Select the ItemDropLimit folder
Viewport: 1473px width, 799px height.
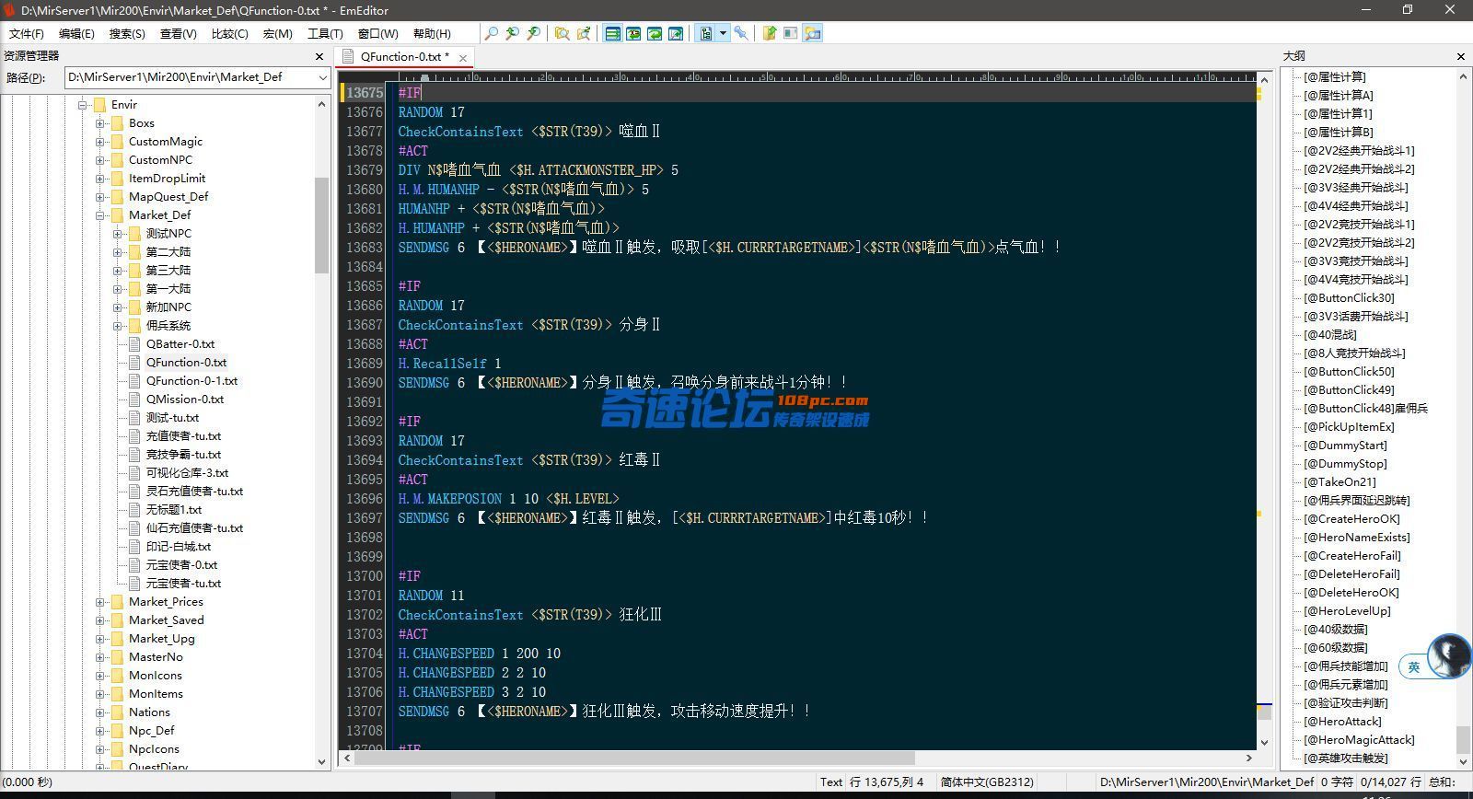tap(167, 179)
